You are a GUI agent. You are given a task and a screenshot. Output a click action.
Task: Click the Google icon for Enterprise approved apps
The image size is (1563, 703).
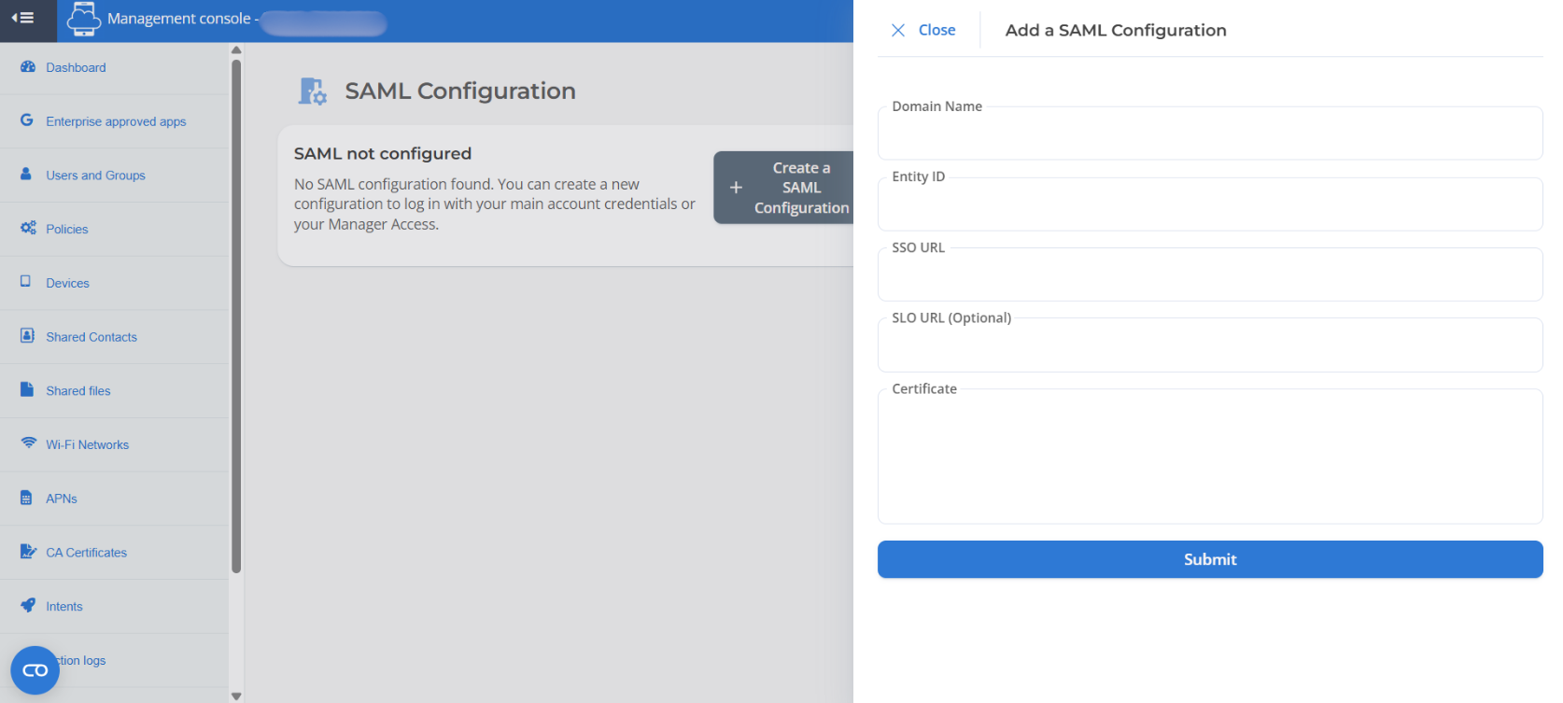[x=27, y=120]
